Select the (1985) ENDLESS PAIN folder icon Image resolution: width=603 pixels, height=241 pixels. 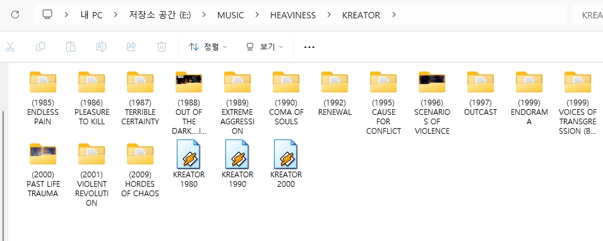(x=43, y=82)
